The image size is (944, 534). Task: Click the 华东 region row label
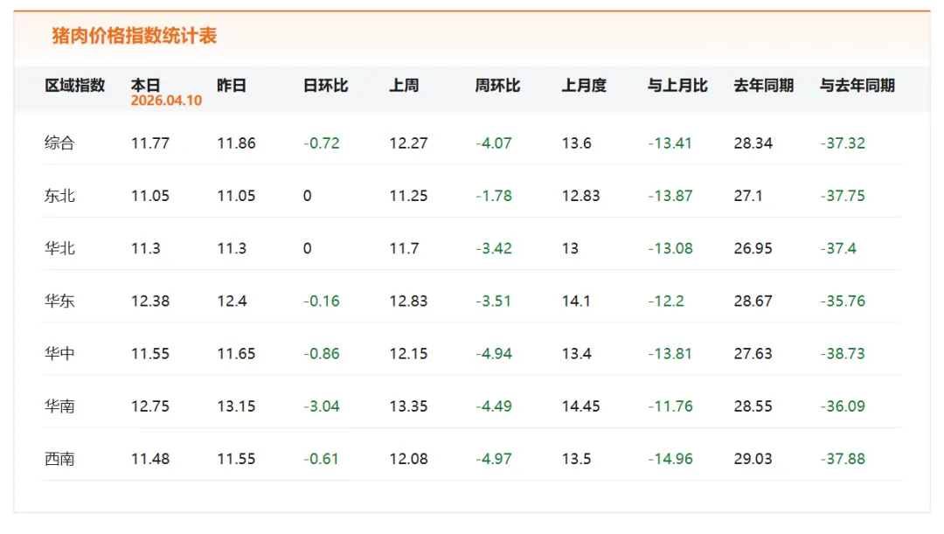pos(59,301)
